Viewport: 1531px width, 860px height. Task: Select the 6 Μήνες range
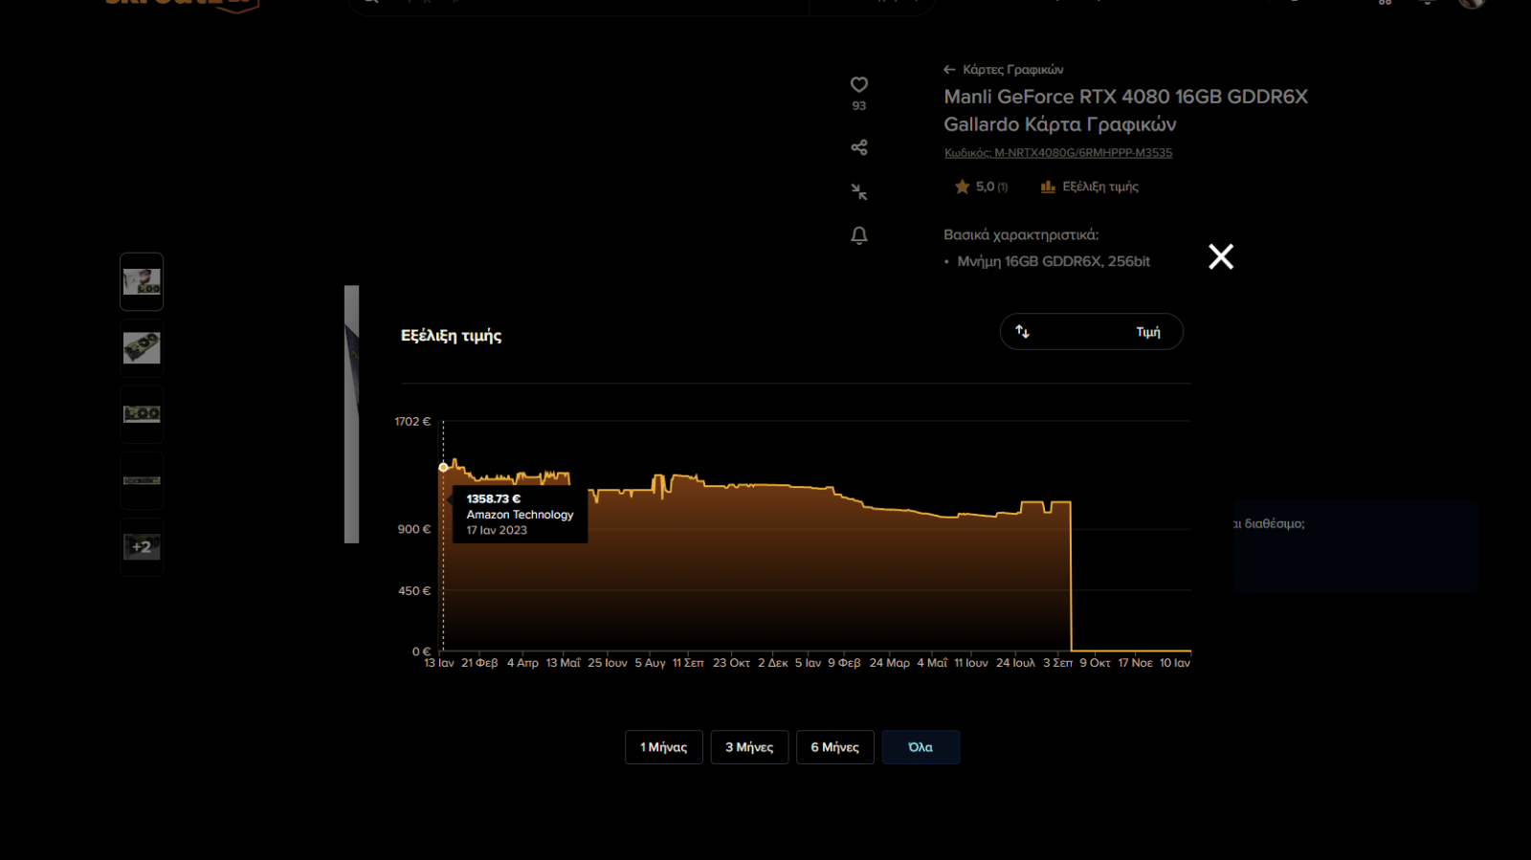835,747
